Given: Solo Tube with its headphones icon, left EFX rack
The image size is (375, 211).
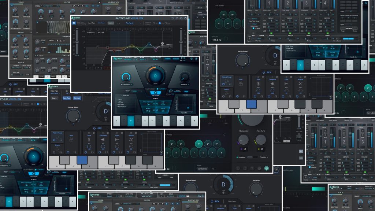Looking at the screenshot, I should (92, 152).
